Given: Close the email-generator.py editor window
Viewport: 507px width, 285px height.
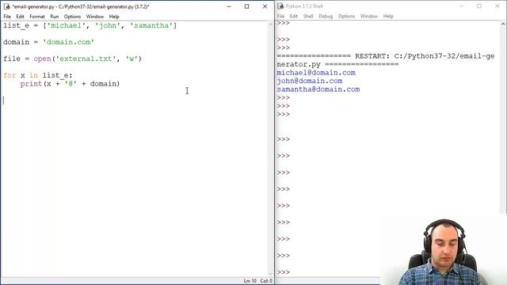Looking at the screenshot, I should 265,6.
